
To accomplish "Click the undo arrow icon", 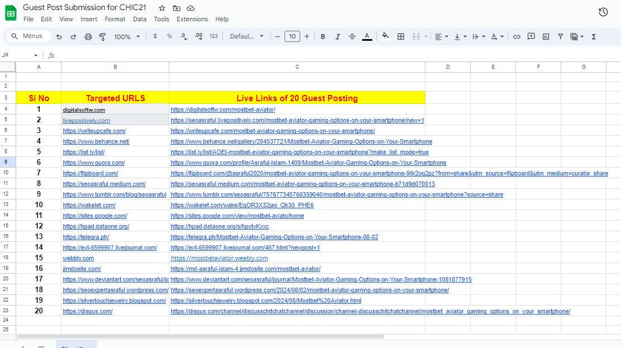I will 59,37.
